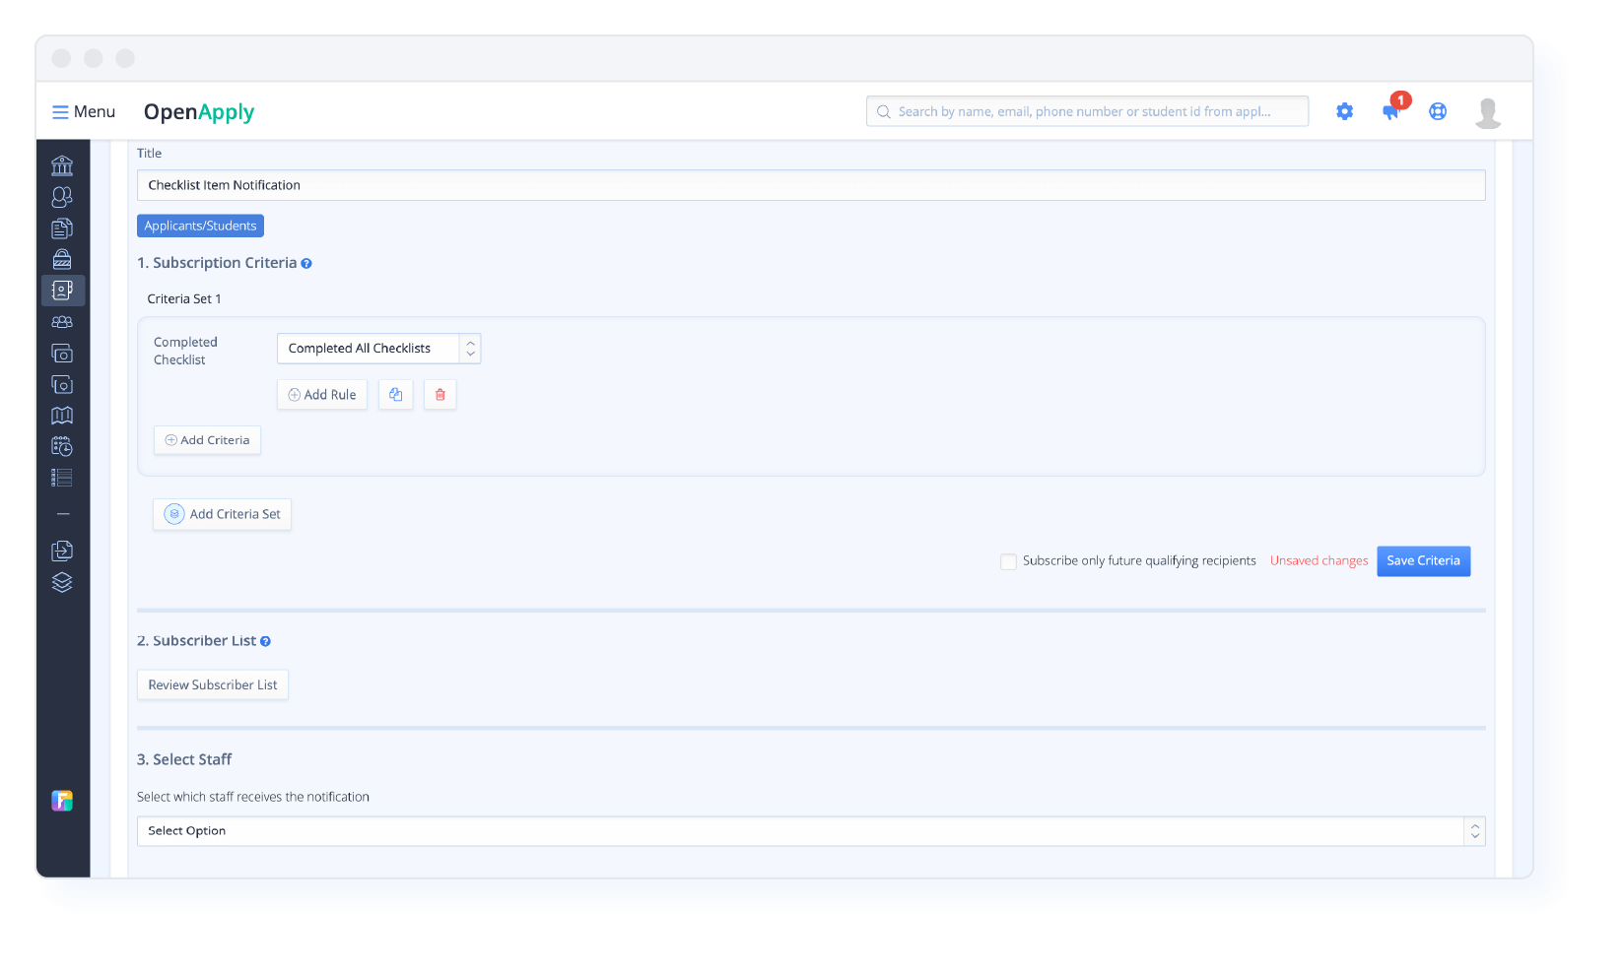Click the Add Criteria Set button

(223, 515)
